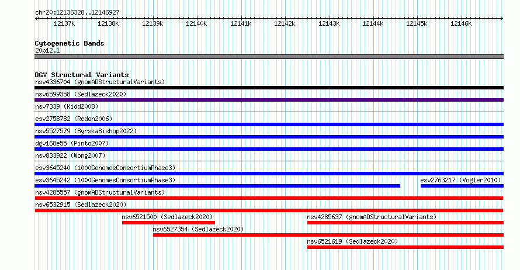Click the 12143k ruler tick
Image resolution: width=520 pixels, height=270 pixels.
point(329,23)
